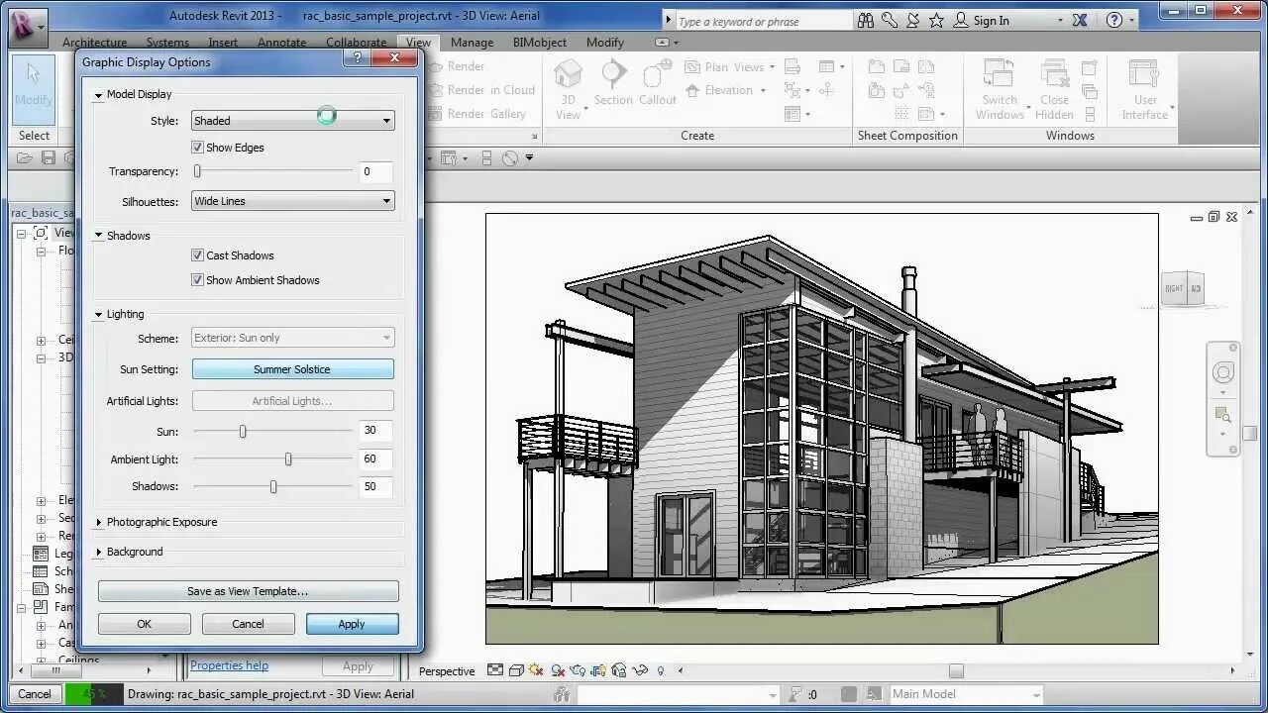The width and height of the screenshot is (1268, 713).
Task: Click the zoom region icon on navigation bar
Action: pyautogui.click(x=1223, y=415)
